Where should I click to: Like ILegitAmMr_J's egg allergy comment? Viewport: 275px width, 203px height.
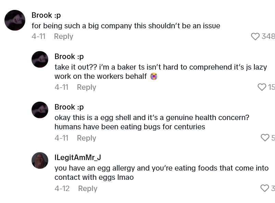point(264,188)
